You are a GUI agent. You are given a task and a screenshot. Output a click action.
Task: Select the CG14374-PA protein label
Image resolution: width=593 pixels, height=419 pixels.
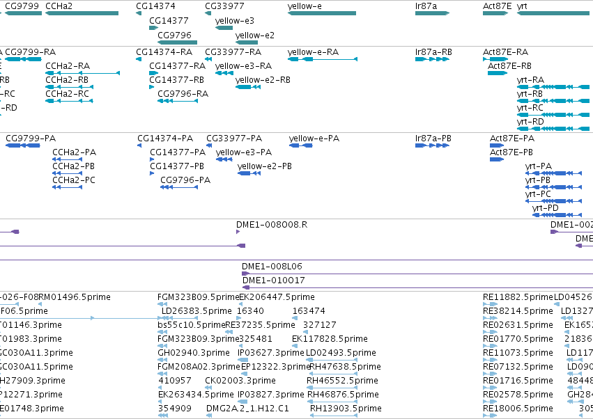click(x=165, y=139)
